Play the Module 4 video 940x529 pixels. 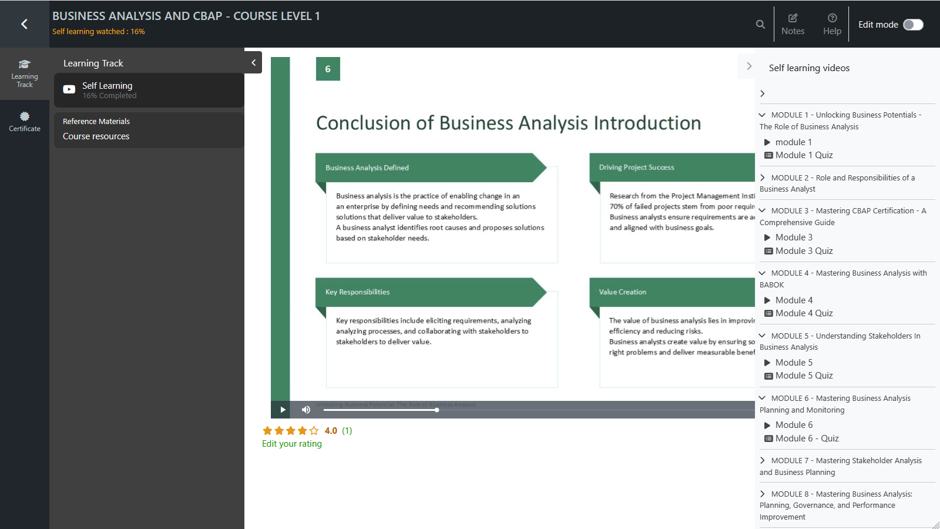tap(788, 300)
